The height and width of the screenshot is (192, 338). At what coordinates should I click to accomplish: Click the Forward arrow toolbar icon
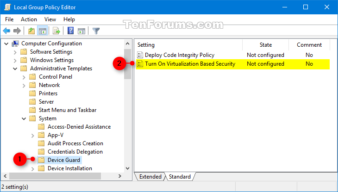pyautogui.click(x=17, y=31)
